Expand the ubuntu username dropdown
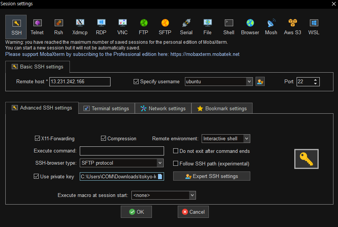The image size is (338, 227). [x=249, y=82]
